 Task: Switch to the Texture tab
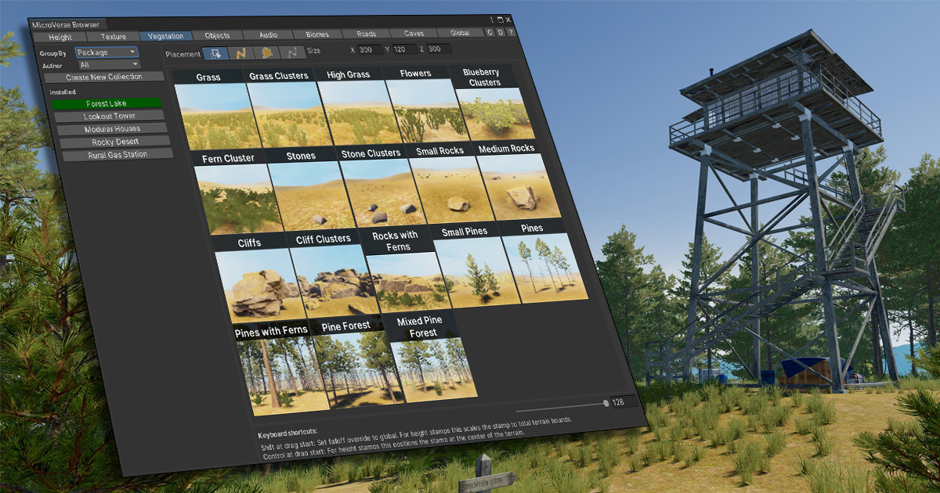(x=113, y=36)
